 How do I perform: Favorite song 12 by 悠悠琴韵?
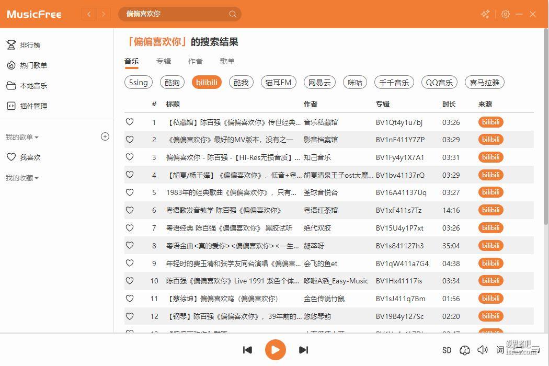coord(130,316)
